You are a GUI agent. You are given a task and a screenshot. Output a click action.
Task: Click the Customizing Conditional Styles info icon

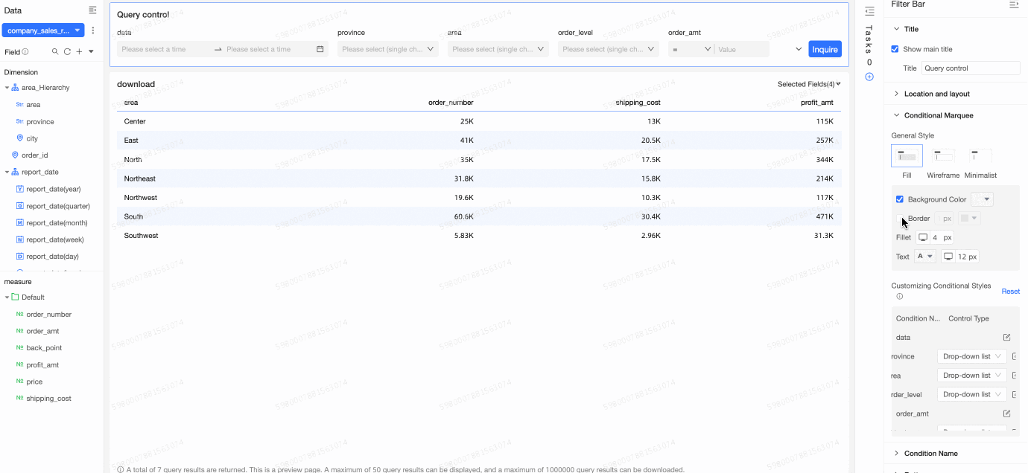(899, 296)
